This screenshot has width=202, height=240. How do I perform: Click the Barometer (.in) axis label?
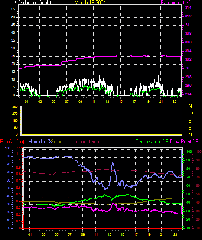pyautogui.click(x=176, y=3)
